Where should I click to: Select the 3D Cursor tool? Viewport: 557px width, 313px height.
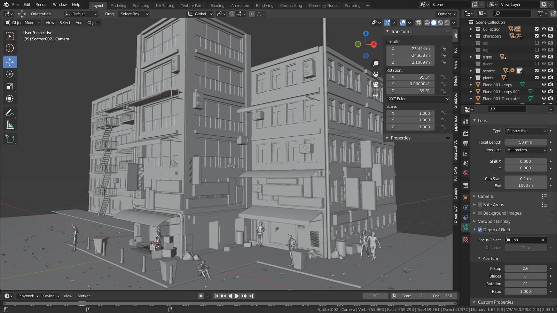point(10,48)
